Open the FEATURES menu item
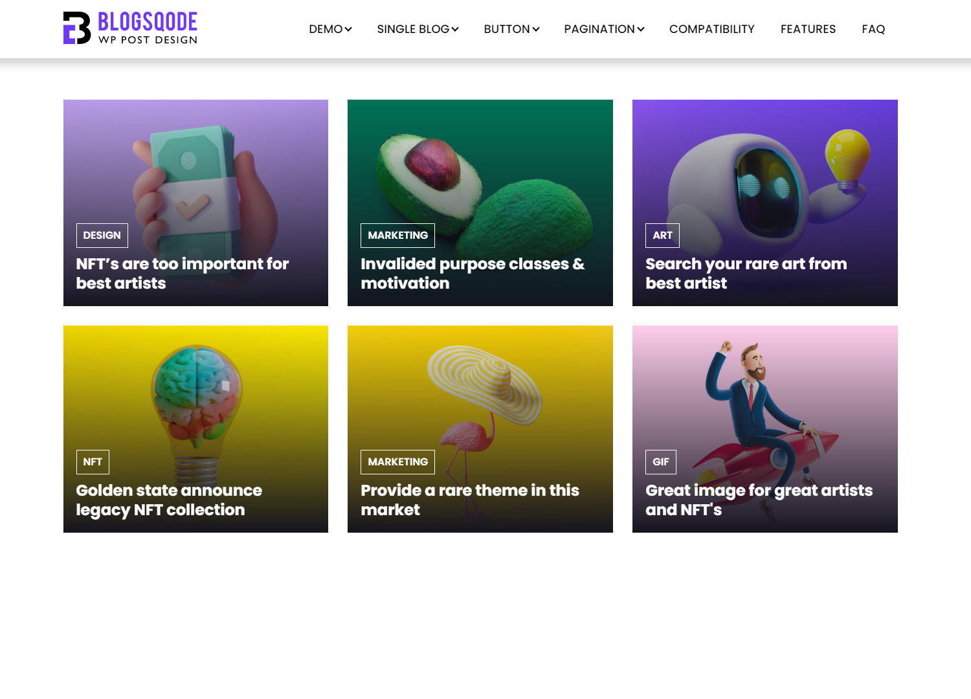971x699 pixels. pyautogui.click(x=808, y=29)
